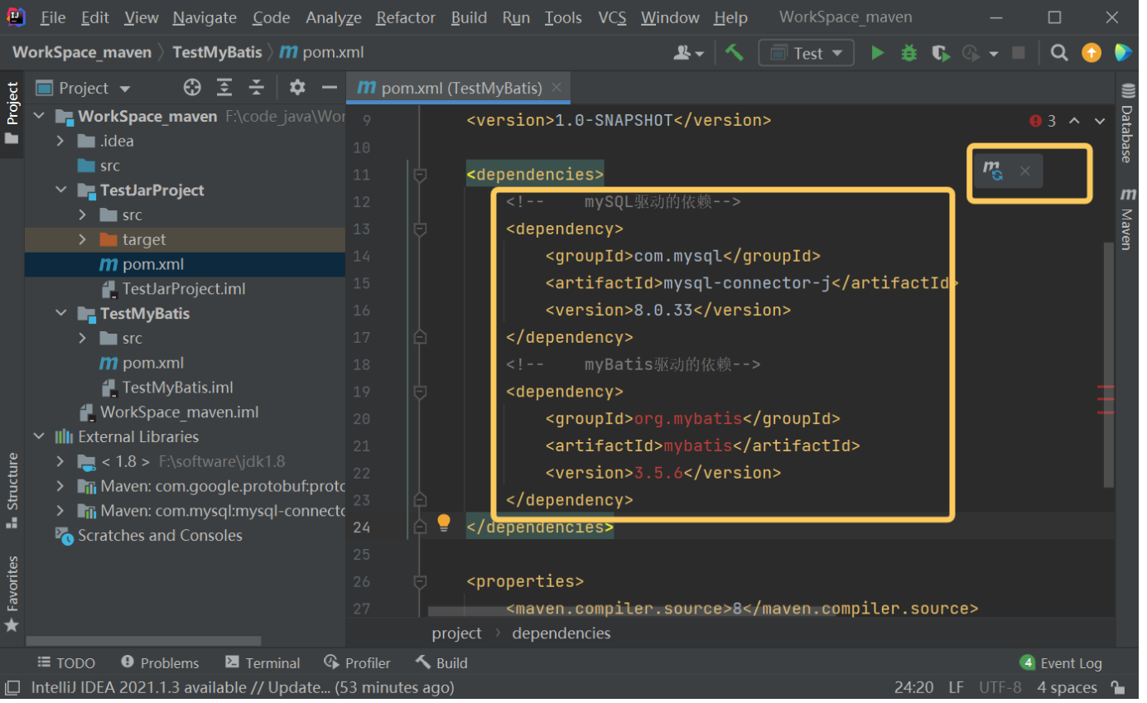Open the Terminal tool window
This screenshot has width=1147, height=703.
(263, 662)
